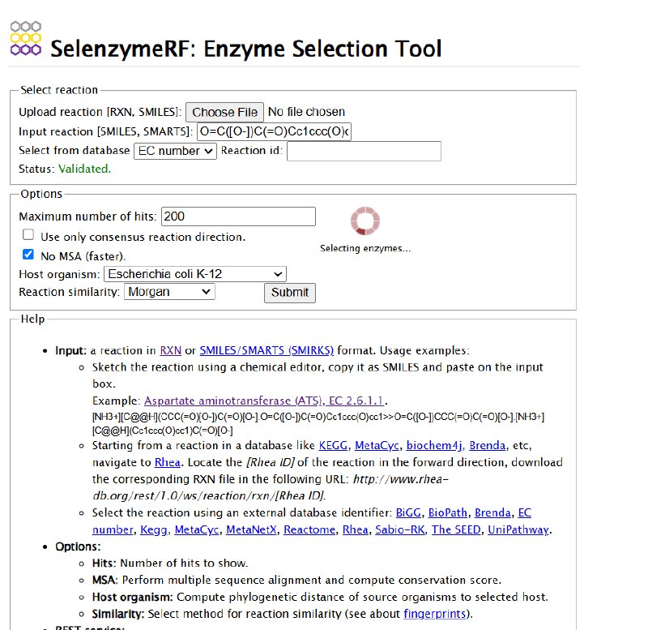Select the Reactome identifier link
The height and width of the screenshot is (630, 648).
(x=309, y=530)
